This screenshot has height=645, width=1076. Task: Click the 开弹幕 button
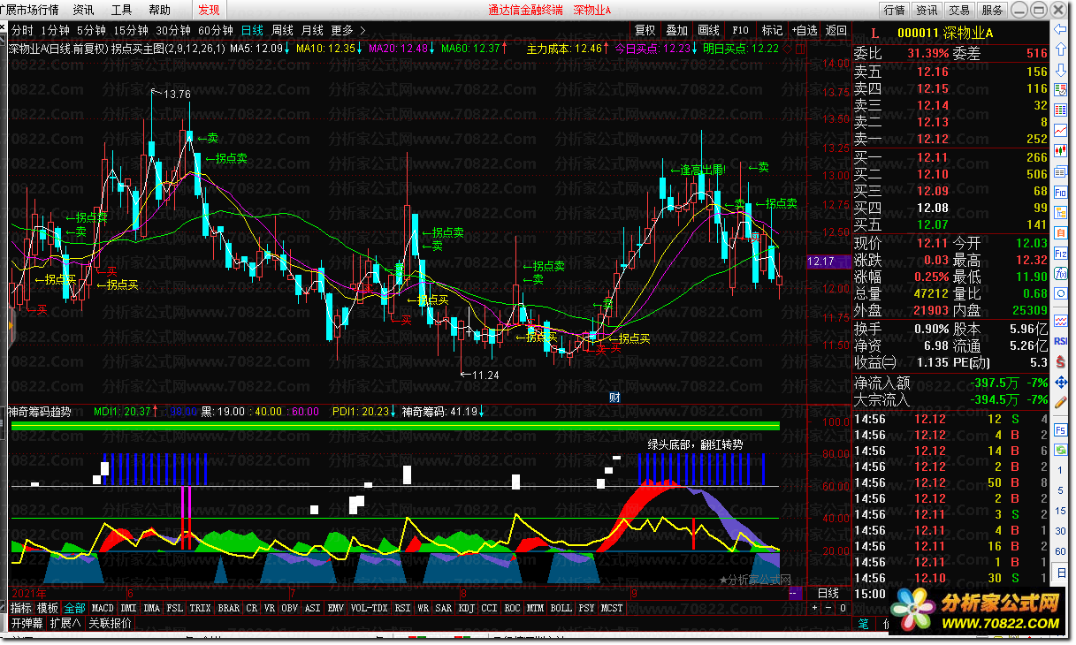click(x=27, y=623)
